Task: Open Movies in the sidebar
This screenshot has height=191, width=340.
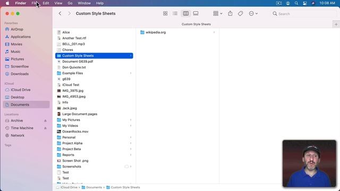Action: pos(16,44)
